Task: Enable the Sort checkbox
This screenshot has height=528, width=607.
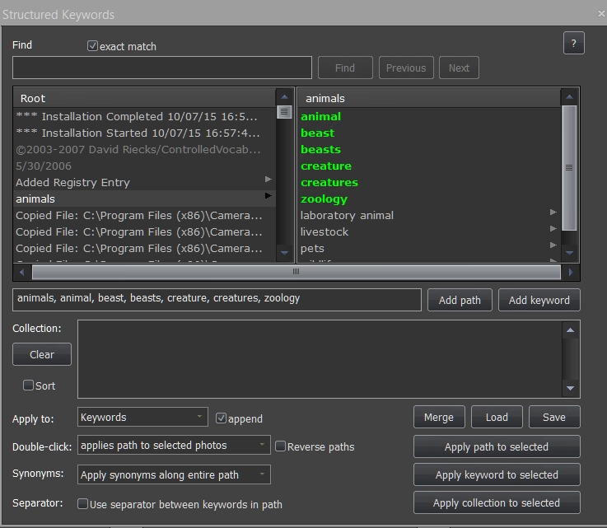Action: click(x=28, y=385)
